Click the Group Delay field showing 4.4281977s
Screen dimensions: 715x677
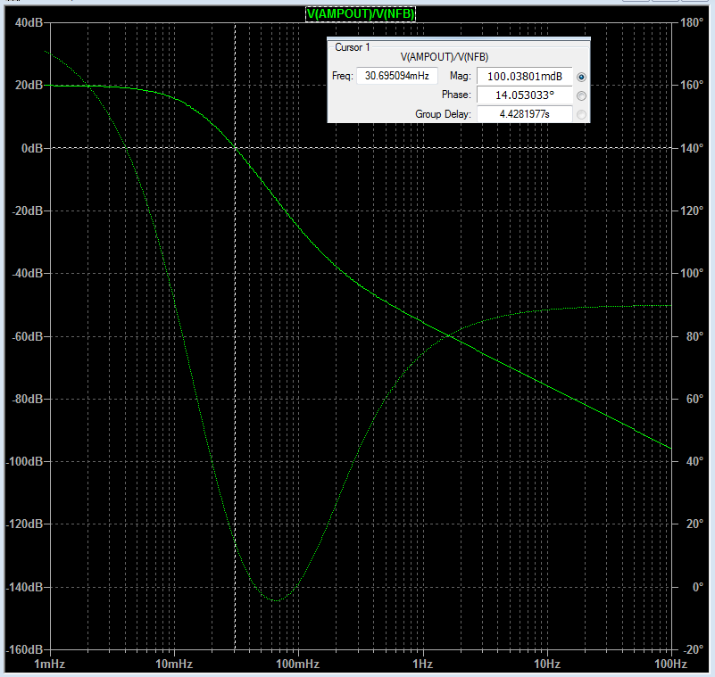(x=524, y=114)
